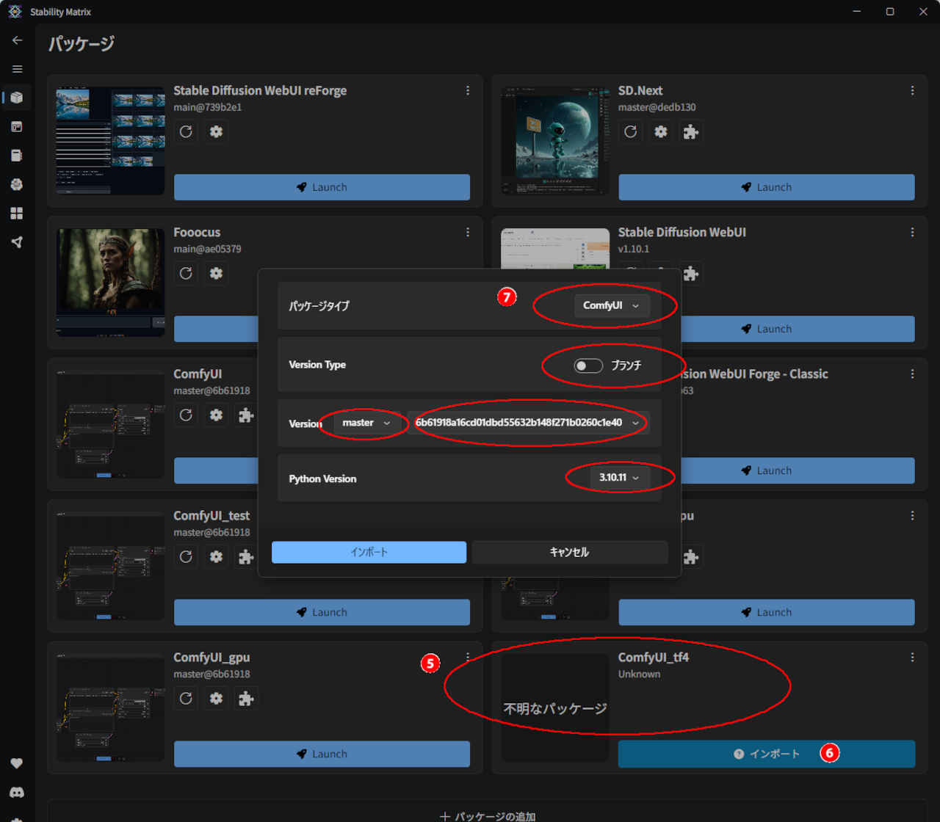Open the three-dot menu on Fooocus
This screenshot has width=940, height=822.
click(x=468, y=232)
